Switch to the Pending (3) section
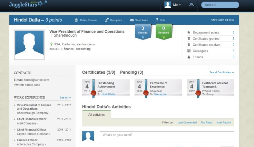 click(132, 72)
